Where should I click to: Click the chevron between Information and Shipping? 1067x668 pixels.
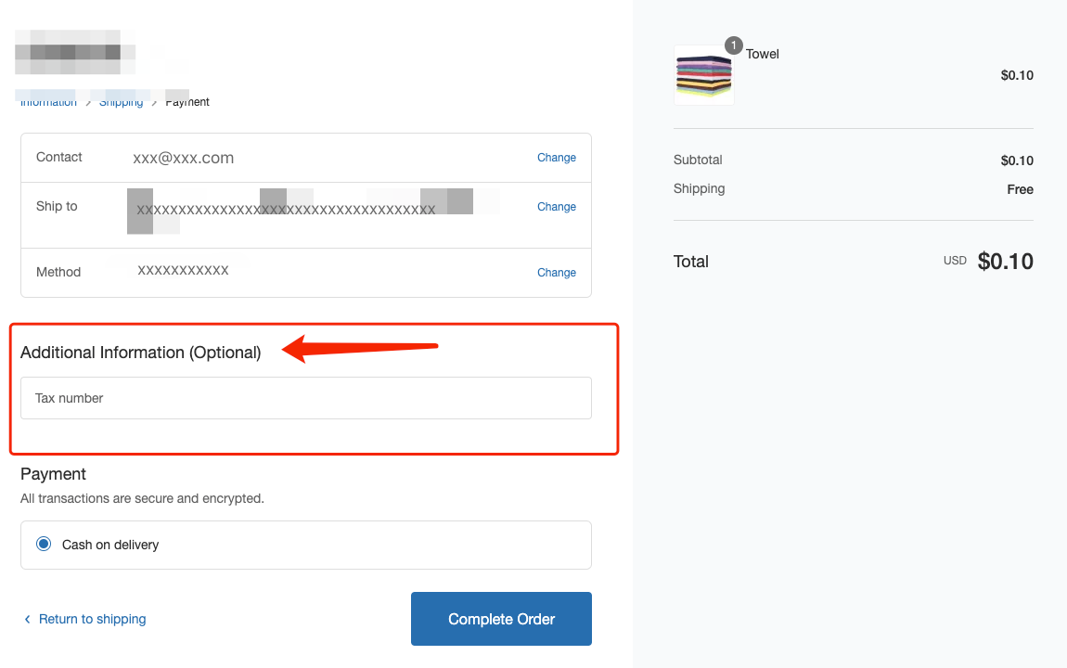(x=88, y=102)
